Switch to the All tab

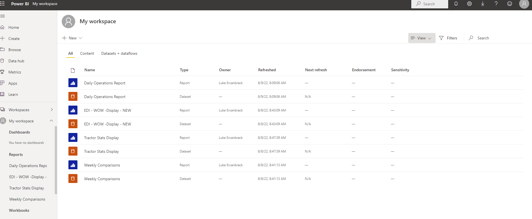pyautogui.click(x=70, y=53)
